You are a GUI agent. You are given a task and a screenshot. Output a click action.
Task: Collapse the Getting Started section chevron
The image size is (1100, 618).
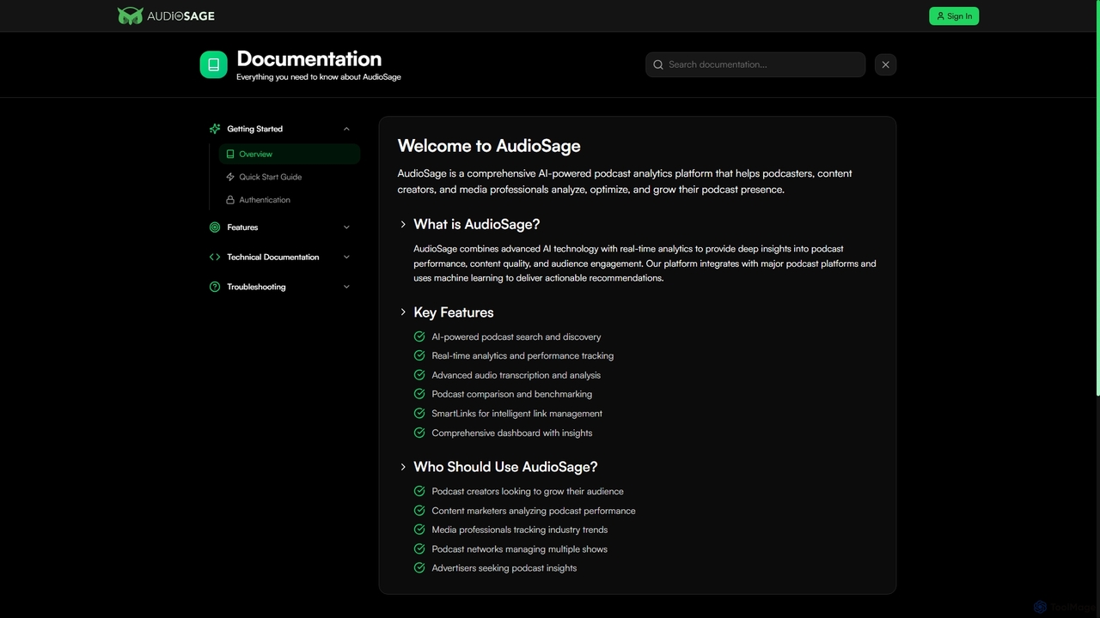pyautogui.click(x=346, y=129)
